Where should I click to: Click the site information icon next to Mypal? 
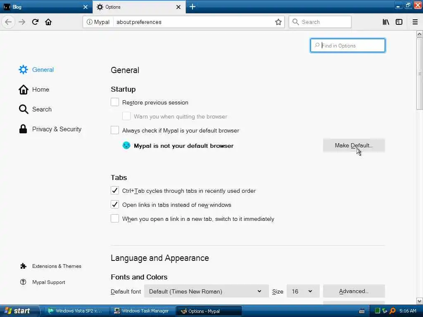coord(89,22)
